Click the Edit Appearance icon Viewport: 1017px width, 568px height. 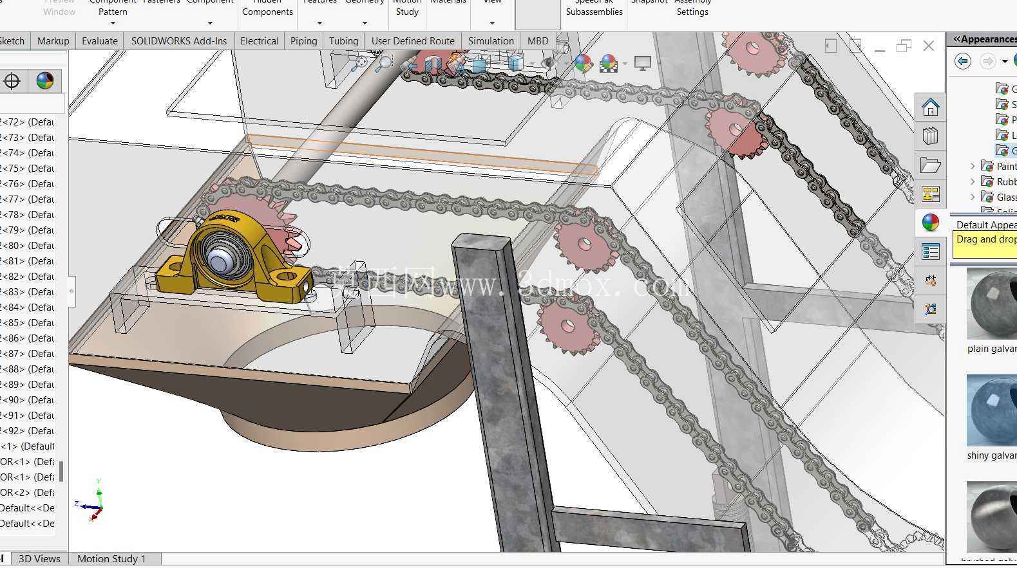click(583, 63)
